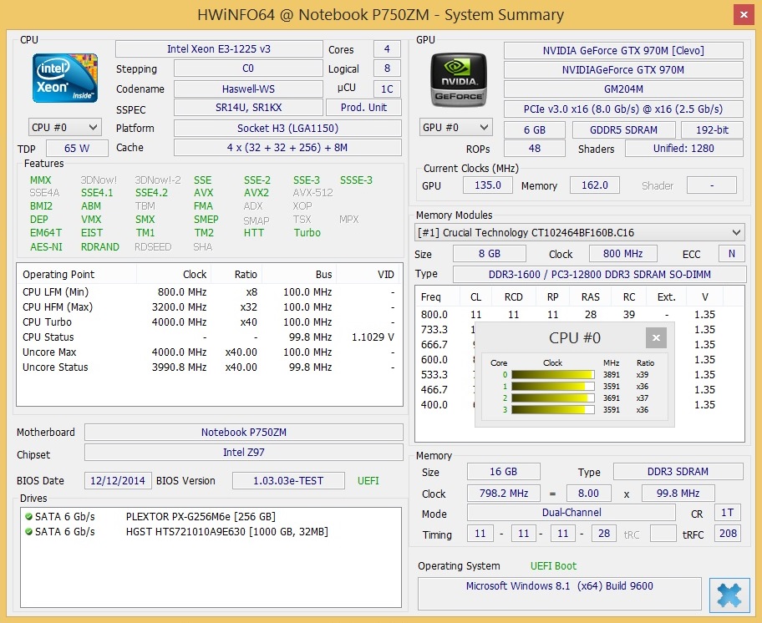Click the memory size 16 GB field

[x=504, y=472]
